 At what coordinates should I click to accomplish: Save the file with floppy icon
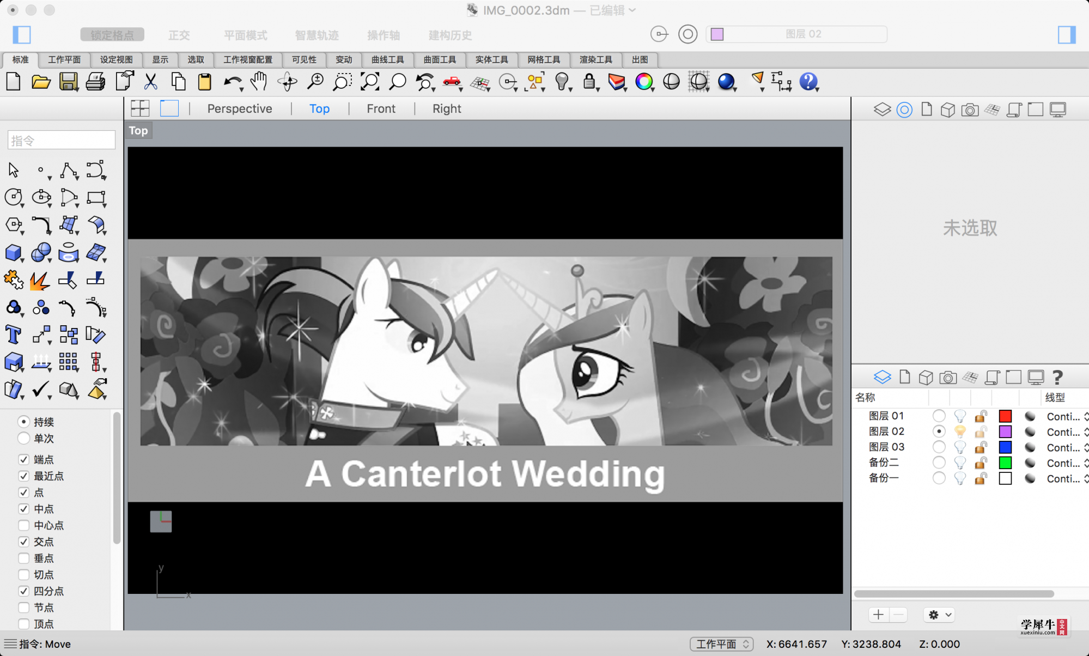point(68,82)
